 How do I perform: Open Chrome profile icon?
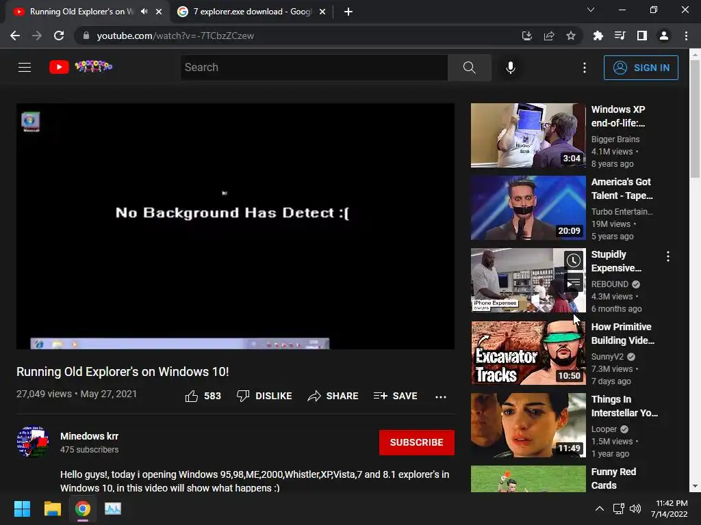point(664,36)
